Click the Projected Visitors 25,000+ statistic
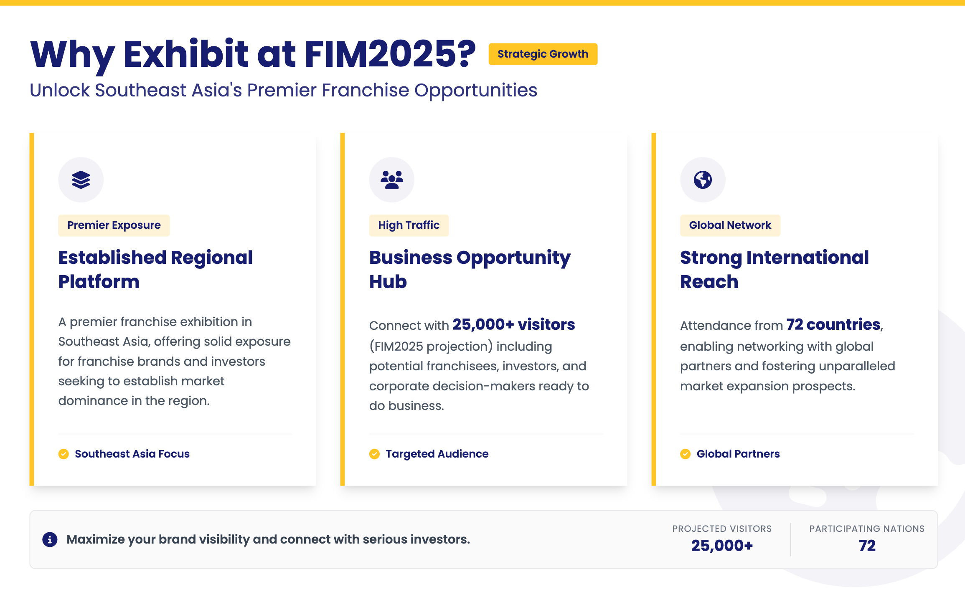Screen dimensions: 965x597 [x=722, y=545]
